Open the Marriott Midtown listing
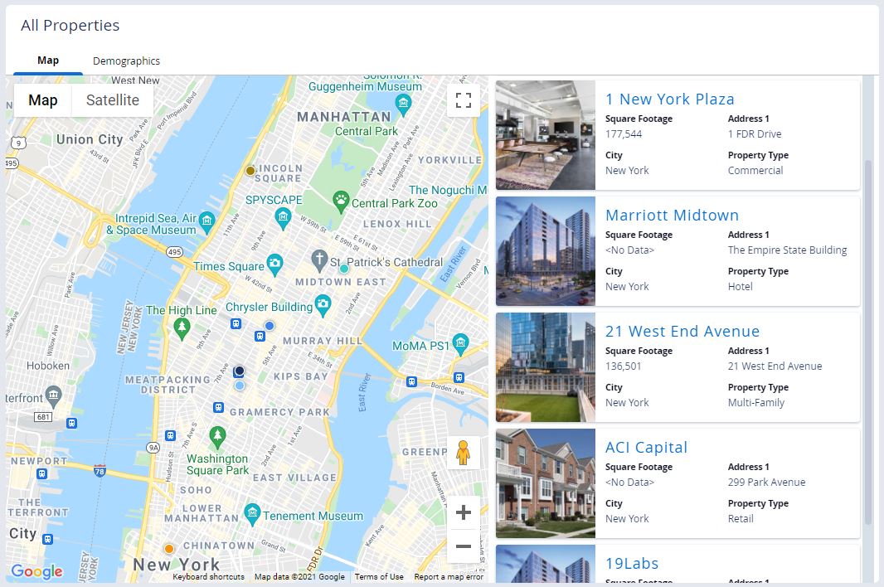 pyautogui.click(x=672, y=215)
